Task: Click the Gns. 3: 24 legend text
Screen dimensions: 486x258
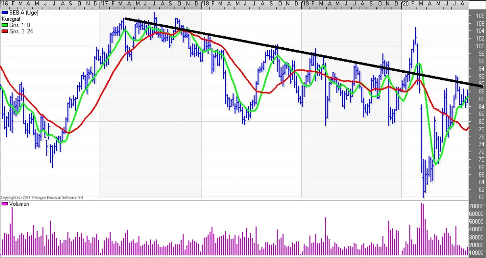Action: (x=21, y=31)
